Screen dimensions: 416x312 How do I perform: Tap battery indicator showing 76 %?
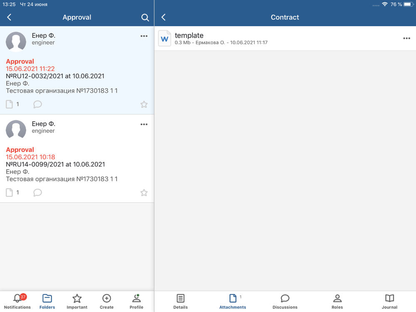[402, 4]
